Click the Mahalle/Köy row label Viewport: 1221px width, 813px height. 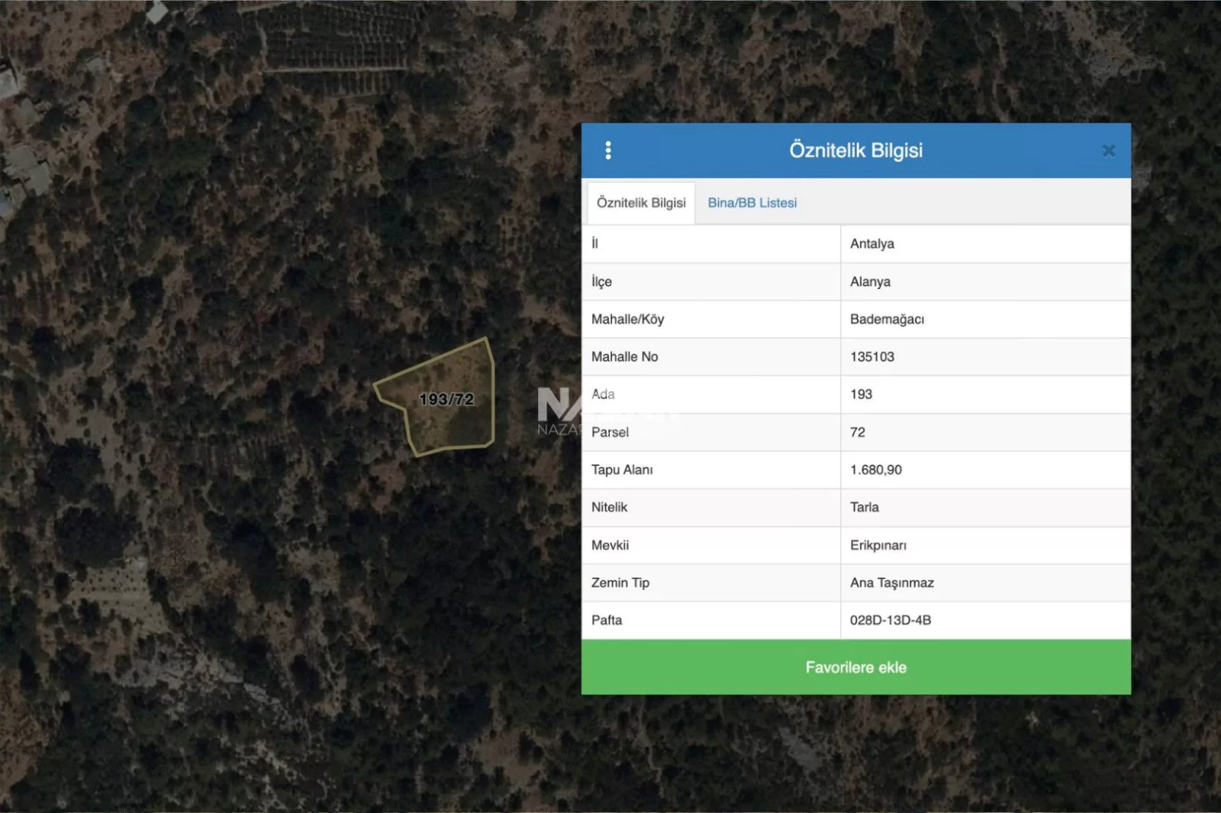click(627, 319)
